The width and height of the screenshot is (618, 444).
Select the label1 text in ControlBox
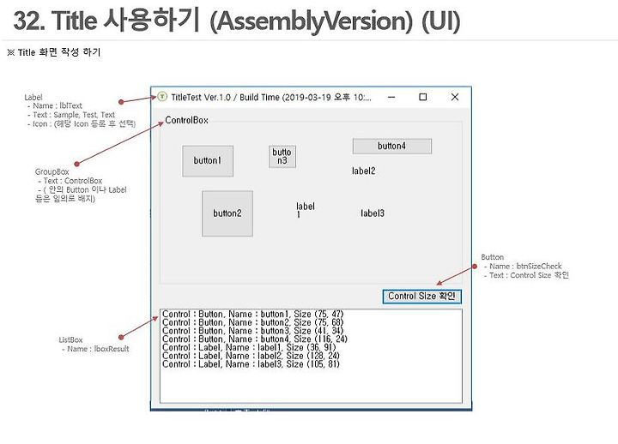coord(306,210)
